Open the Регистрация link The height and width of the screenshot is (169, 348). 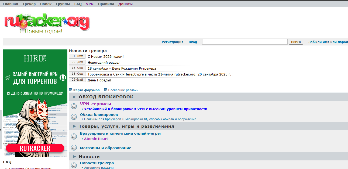tap(172, 42)
